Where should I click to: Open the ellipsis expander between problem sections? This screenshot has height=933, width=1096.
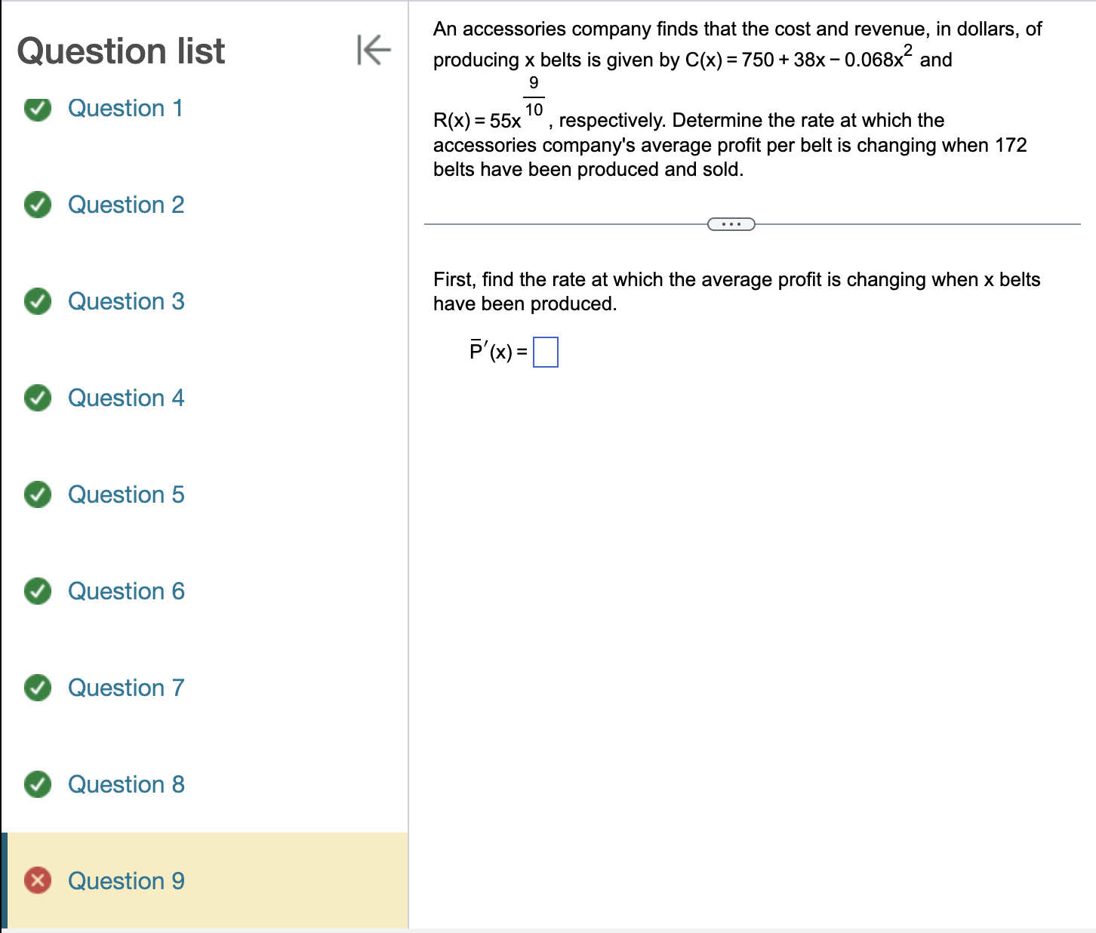point(731,223)
